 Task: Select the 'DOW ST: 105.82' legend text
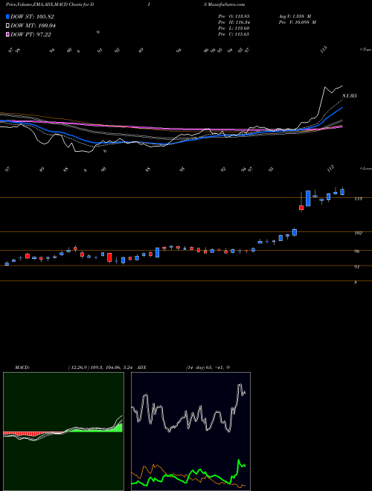coord(32,17)
